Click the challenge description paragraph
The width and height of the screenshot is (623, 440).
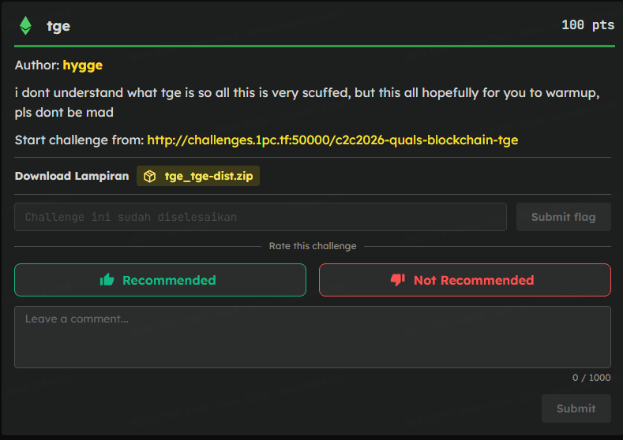pyautogui.click(x=306, y=103)
